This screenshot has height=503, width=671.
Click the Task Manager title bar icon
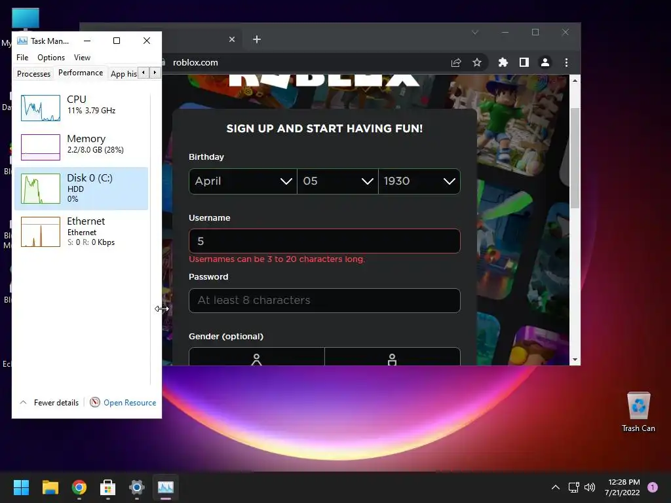(22, 41)
